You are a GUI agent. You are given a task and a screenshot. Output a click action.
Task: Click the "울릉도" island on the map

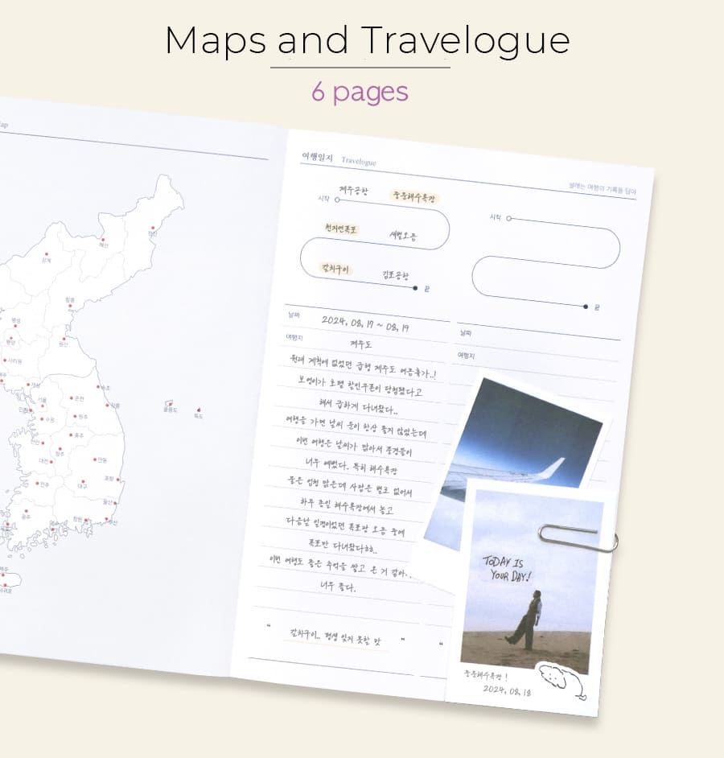[169, 405]
